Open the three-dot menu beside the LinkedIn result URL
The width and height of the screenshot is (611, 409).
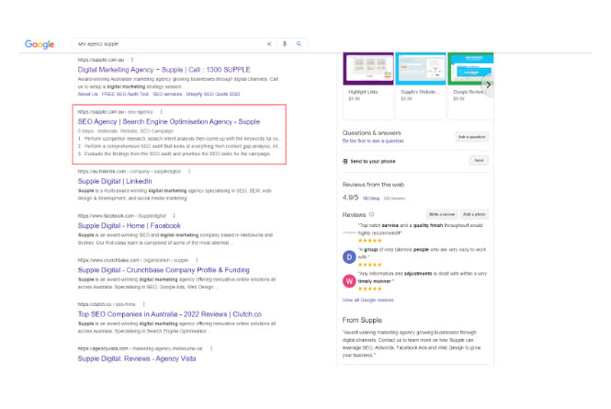[x=189, y=171]
